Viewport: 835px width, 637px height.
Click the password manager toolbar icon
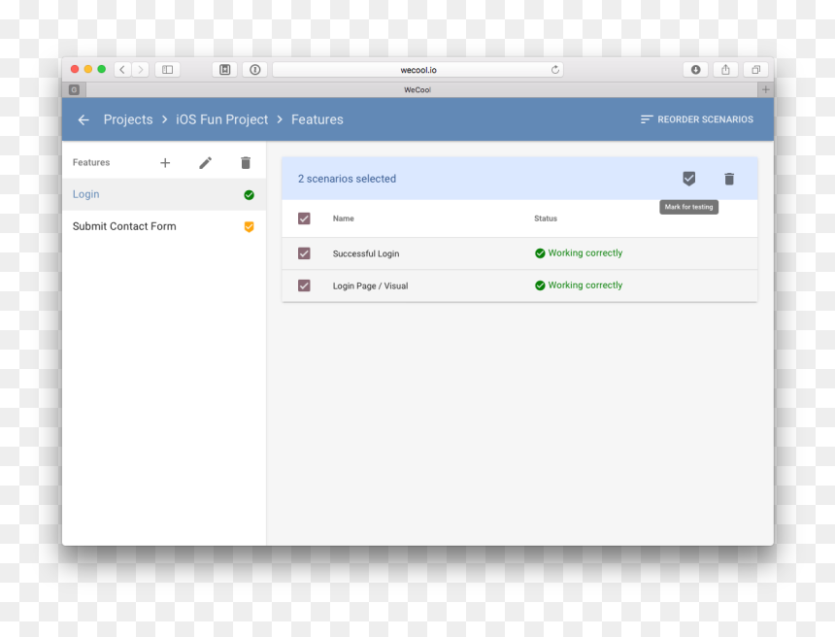pyautogui.click(x=255, y=70)
